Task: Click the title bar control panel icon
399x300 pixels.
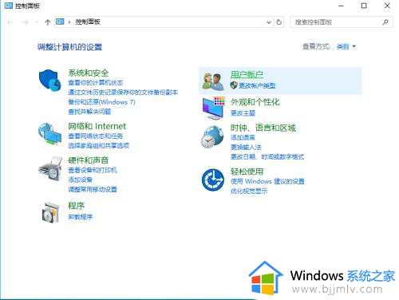Action: coord(8,6)
